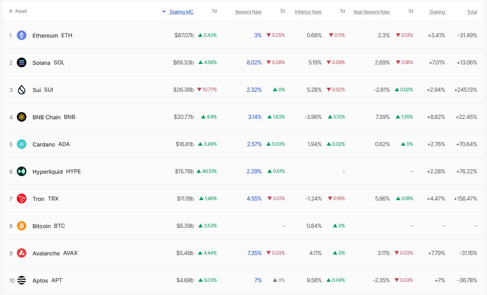Click BNB Chain's -3.96% inflation rate
This screenshot has height=295, width=487.
(x=313, y=117)
